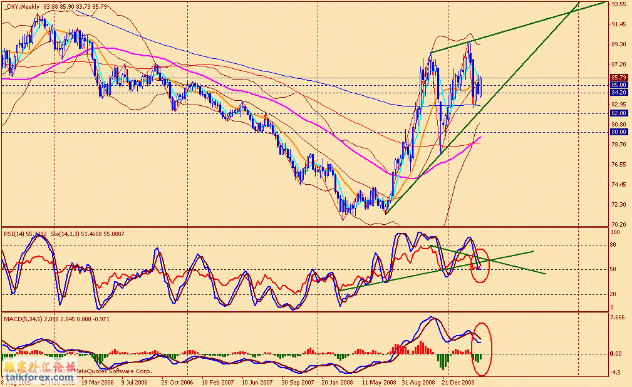Select the 80.00 level price tag
Viewport: 632px width, 387px height.
[619, 132]
